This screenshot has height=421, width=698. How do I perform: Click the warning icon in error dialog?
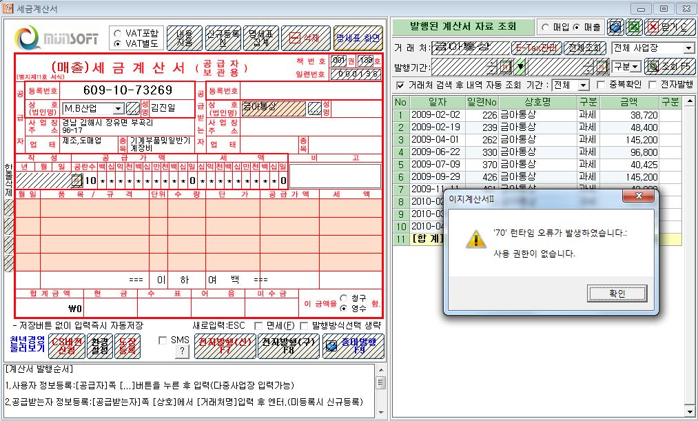(x=476, y=239)
